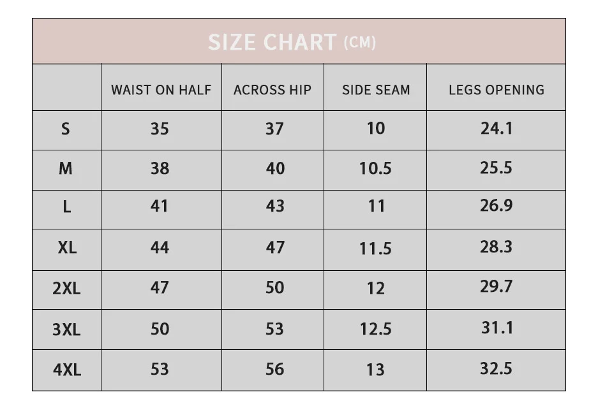The height and width of the screenshot is (420, 598).
Task: Select the M size row label
Action: coord(66,168)
